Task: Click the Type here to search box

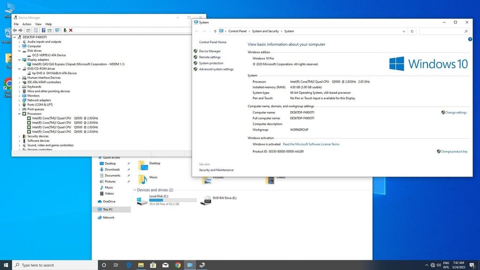Action: coord(53,265)
